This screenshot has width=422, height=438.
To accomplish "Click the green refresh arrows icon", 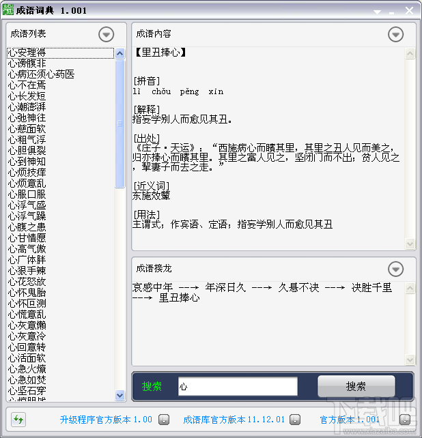I will click(x=18, y=420).
